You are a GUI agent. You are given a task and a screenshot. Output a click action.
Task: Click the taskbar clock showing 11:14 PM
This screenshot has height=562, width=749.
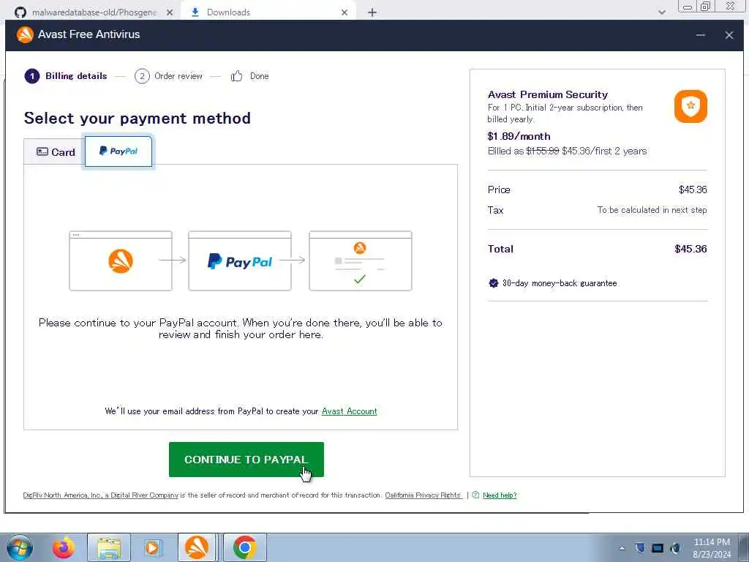pyautogui.click(x=711, y=547)
